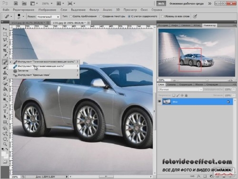Open the layer fill dropdown arrow

tap(234, 95)
